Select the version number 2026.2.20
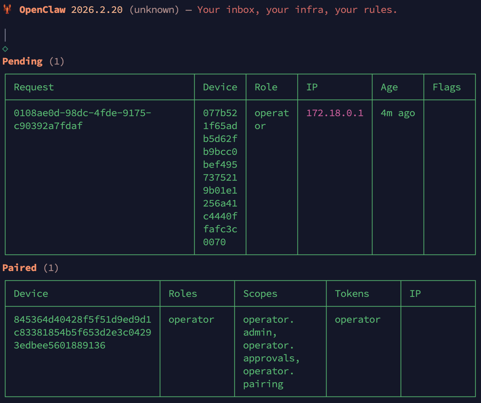The image size is (481, 403). [97, 10]
